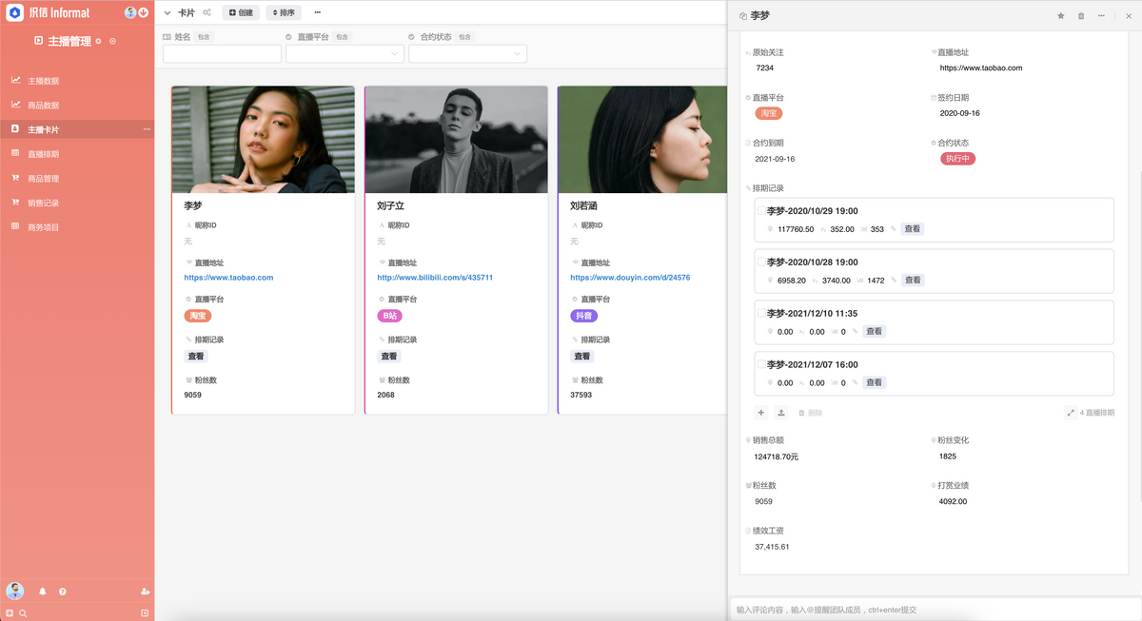Image resolution: width=1142 pixels, height=621 pixels.
Task: Click the 姓名 filter text field
Action: click(222, 54)
